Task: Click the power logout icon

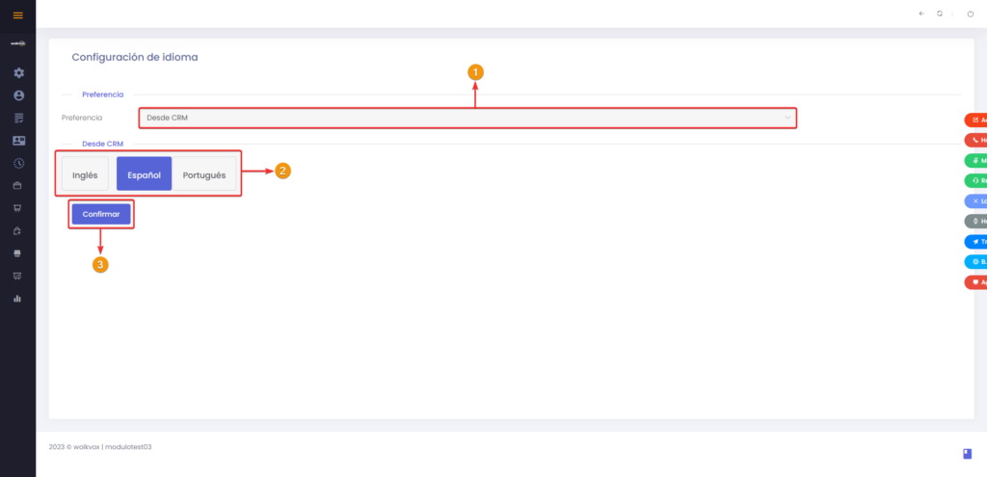Action: (x=970, y=13)
